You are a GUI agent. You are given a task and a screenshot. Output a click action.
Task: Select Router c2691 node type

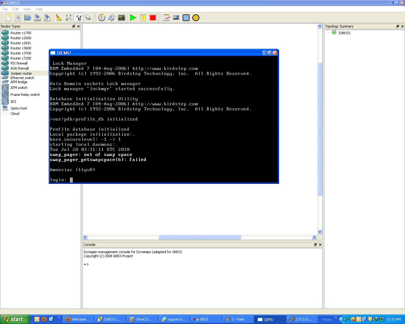[x=21, y=43]
